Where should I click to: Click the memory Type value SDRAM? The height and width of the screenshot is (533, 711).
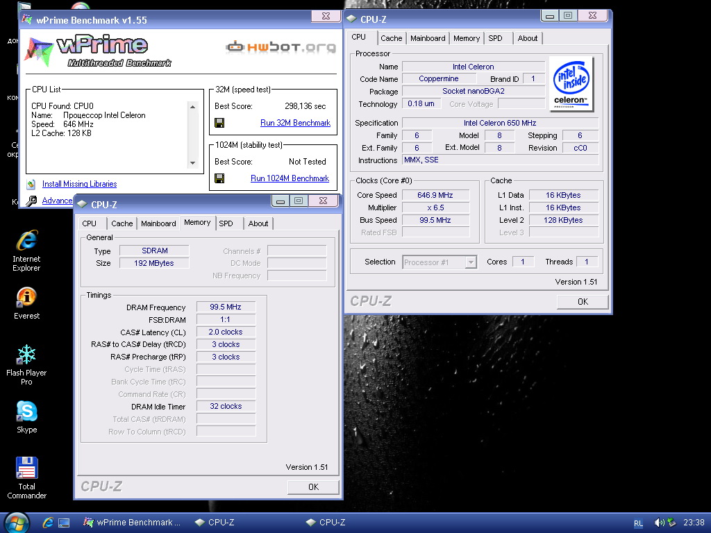[154, 251]
